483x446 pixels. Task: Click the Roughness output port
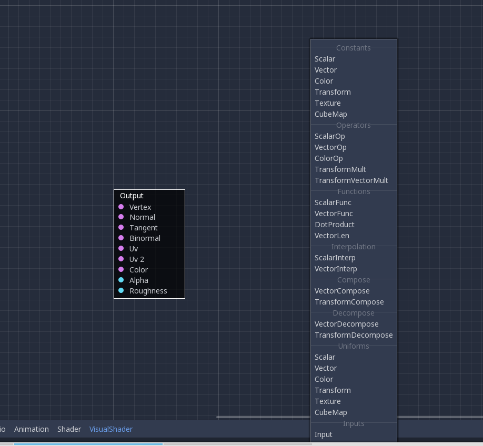(122, 291)
